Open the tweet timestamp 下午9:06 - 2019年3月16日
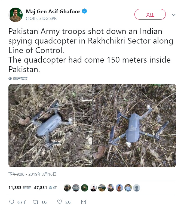Screen dimensions: 184x210 (x=32, y=174)
